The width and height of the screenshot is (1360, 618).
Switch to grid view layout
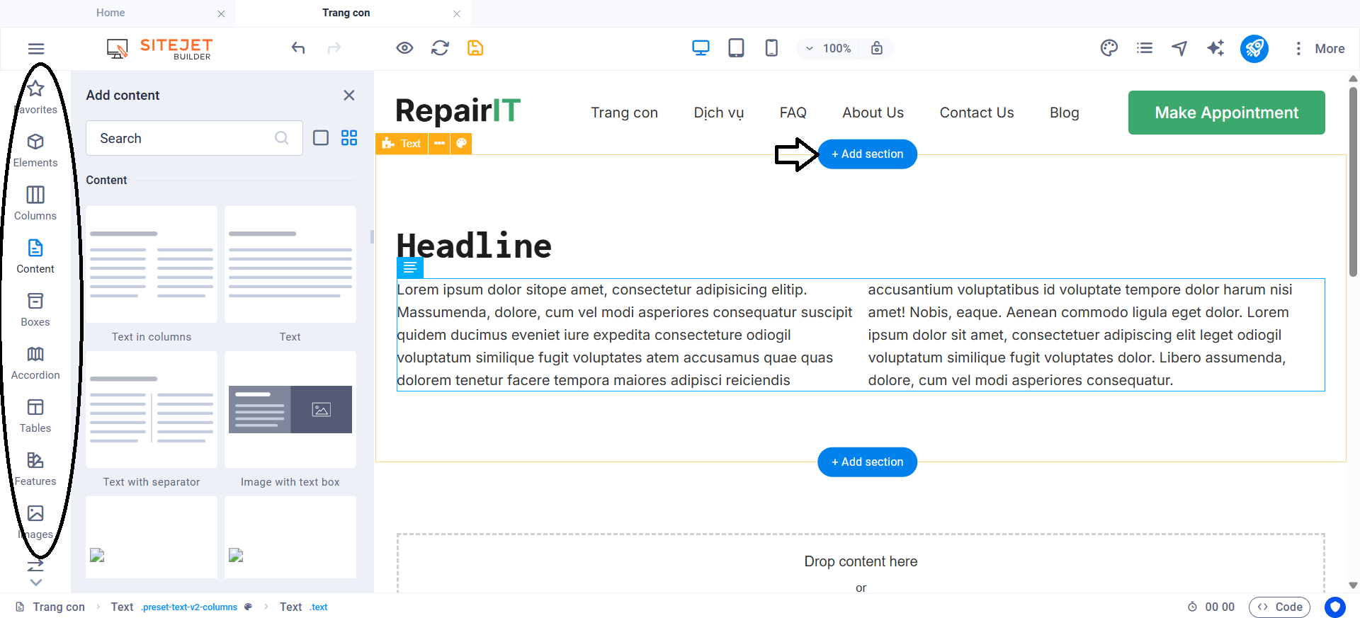(349, 138)
